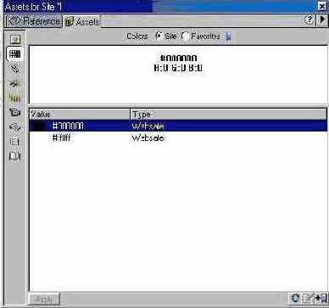Click the Apply button
The height and width of the screenshot is (308, 329).
click(44, 299)
